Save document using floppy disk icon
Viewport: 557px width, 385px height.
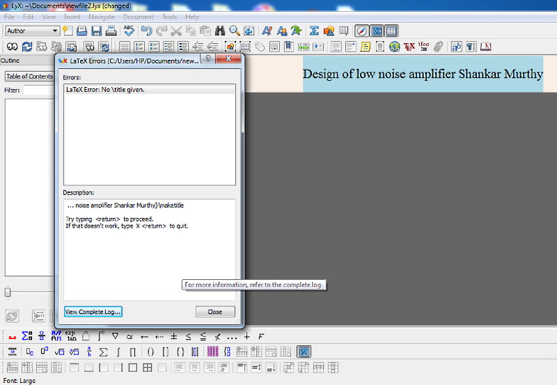(x=96, y=31)
